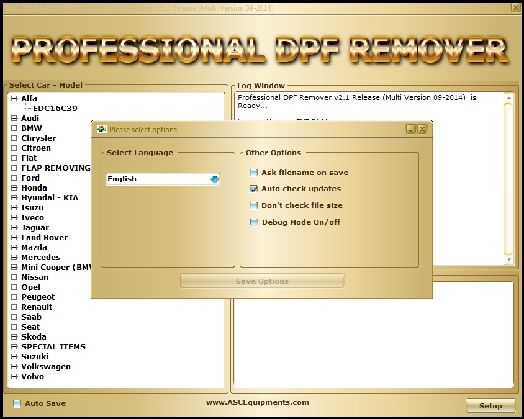Viewport: 524px width, 419px height.
Task: Click the ready message in Log Window
Action: tap(357, 102)
